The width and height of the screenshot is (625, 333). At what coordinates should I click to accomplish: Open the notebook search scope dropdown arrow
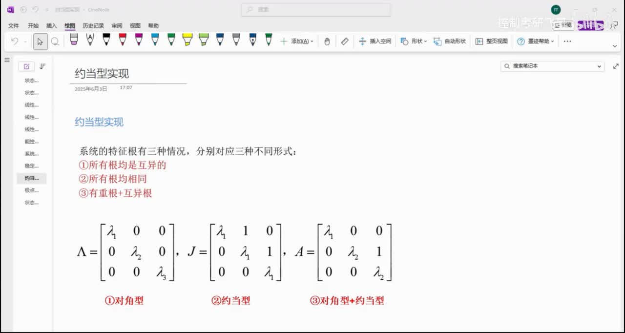(600, 66)
